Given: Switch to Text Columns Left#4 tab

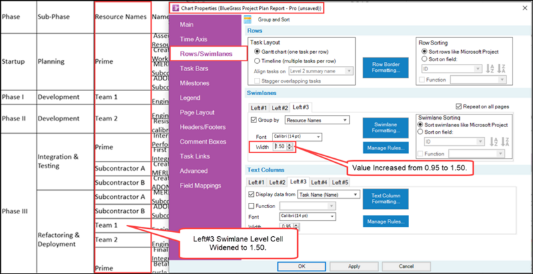Looking at the screenshot, I should (319, 182).
